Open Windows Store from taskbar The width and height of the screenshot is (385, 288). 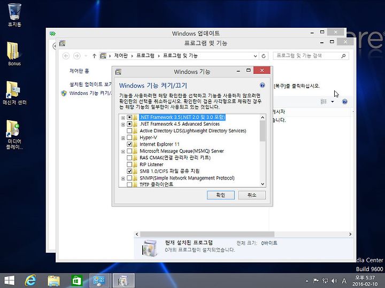click(76, 281)
